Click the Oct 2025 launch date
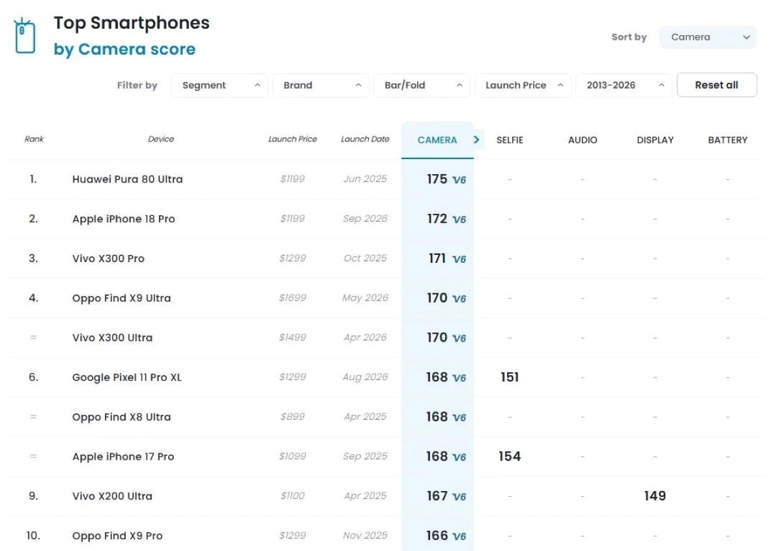Screen dimensions: 782x551 [x=365, y=259]
